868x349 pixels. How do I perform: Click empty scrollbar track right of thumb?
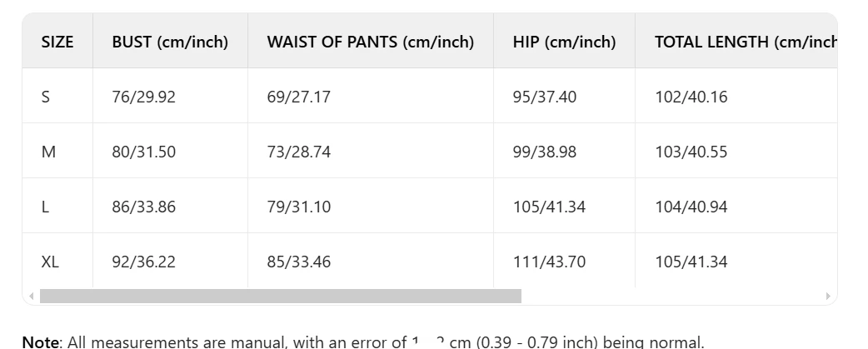click(x=672, y=296)
